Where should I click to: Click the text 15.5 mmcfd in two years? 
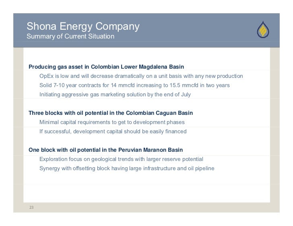coord(200,85)
